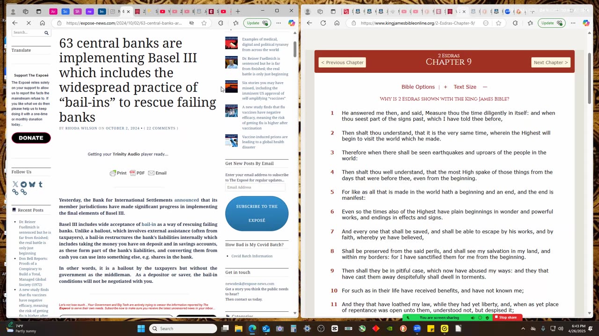Click Subscribe to The Exposé button
The image size is (599, 336).
(256, 213)
